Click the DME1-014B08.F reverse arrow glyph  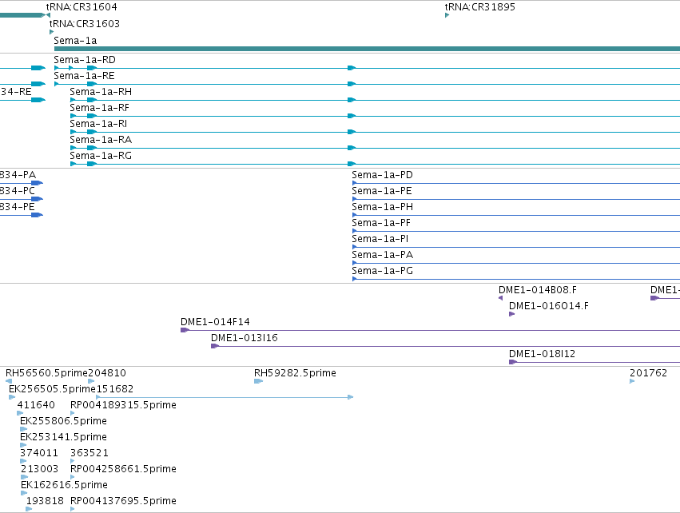500,298
